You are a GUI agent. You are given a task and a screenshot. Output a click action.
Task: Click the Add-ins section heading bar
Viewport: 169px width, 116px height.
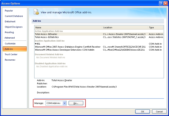pos(98,21)
